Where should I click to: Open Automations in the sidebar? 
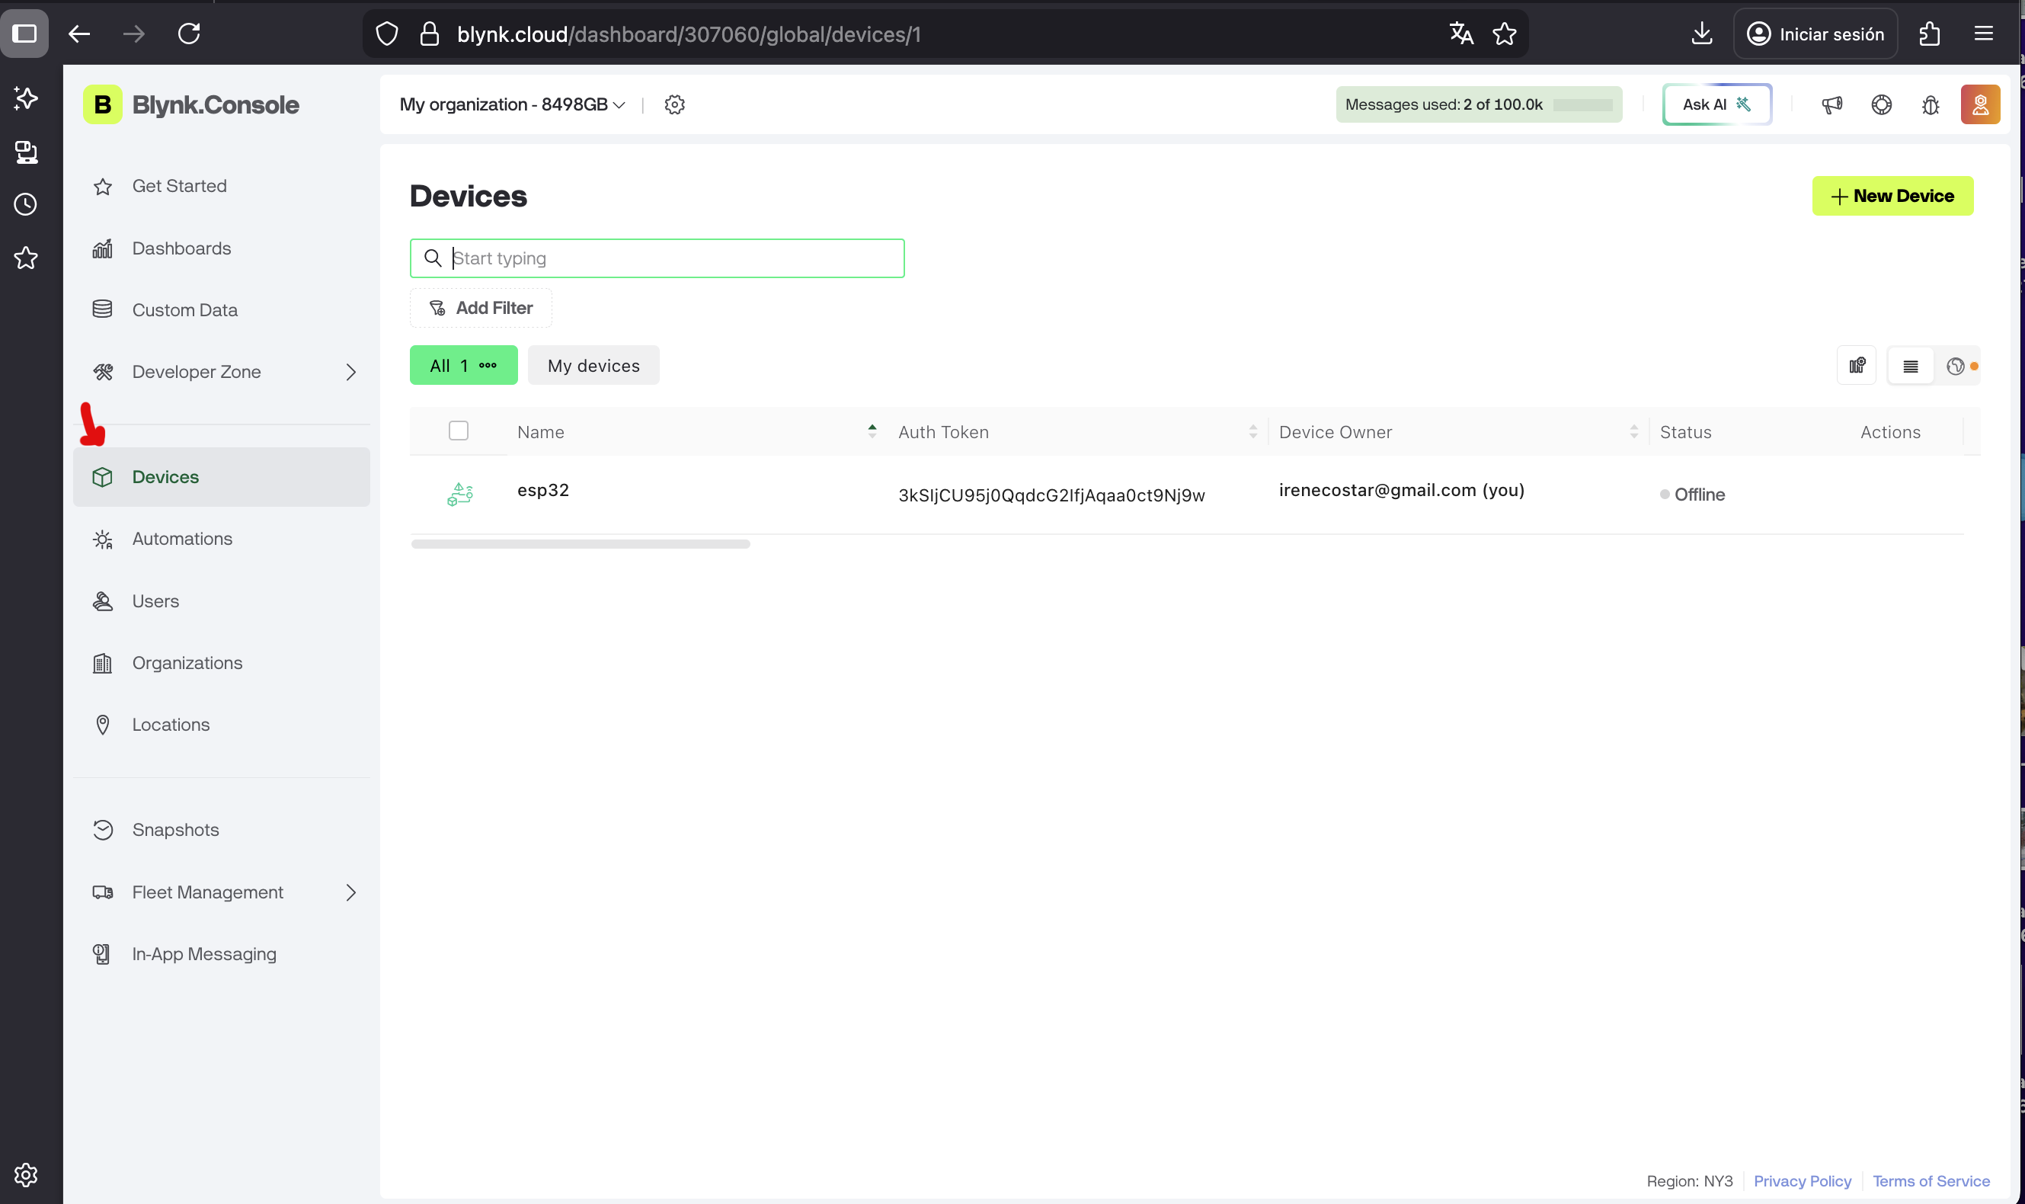[x=181, y=539]
